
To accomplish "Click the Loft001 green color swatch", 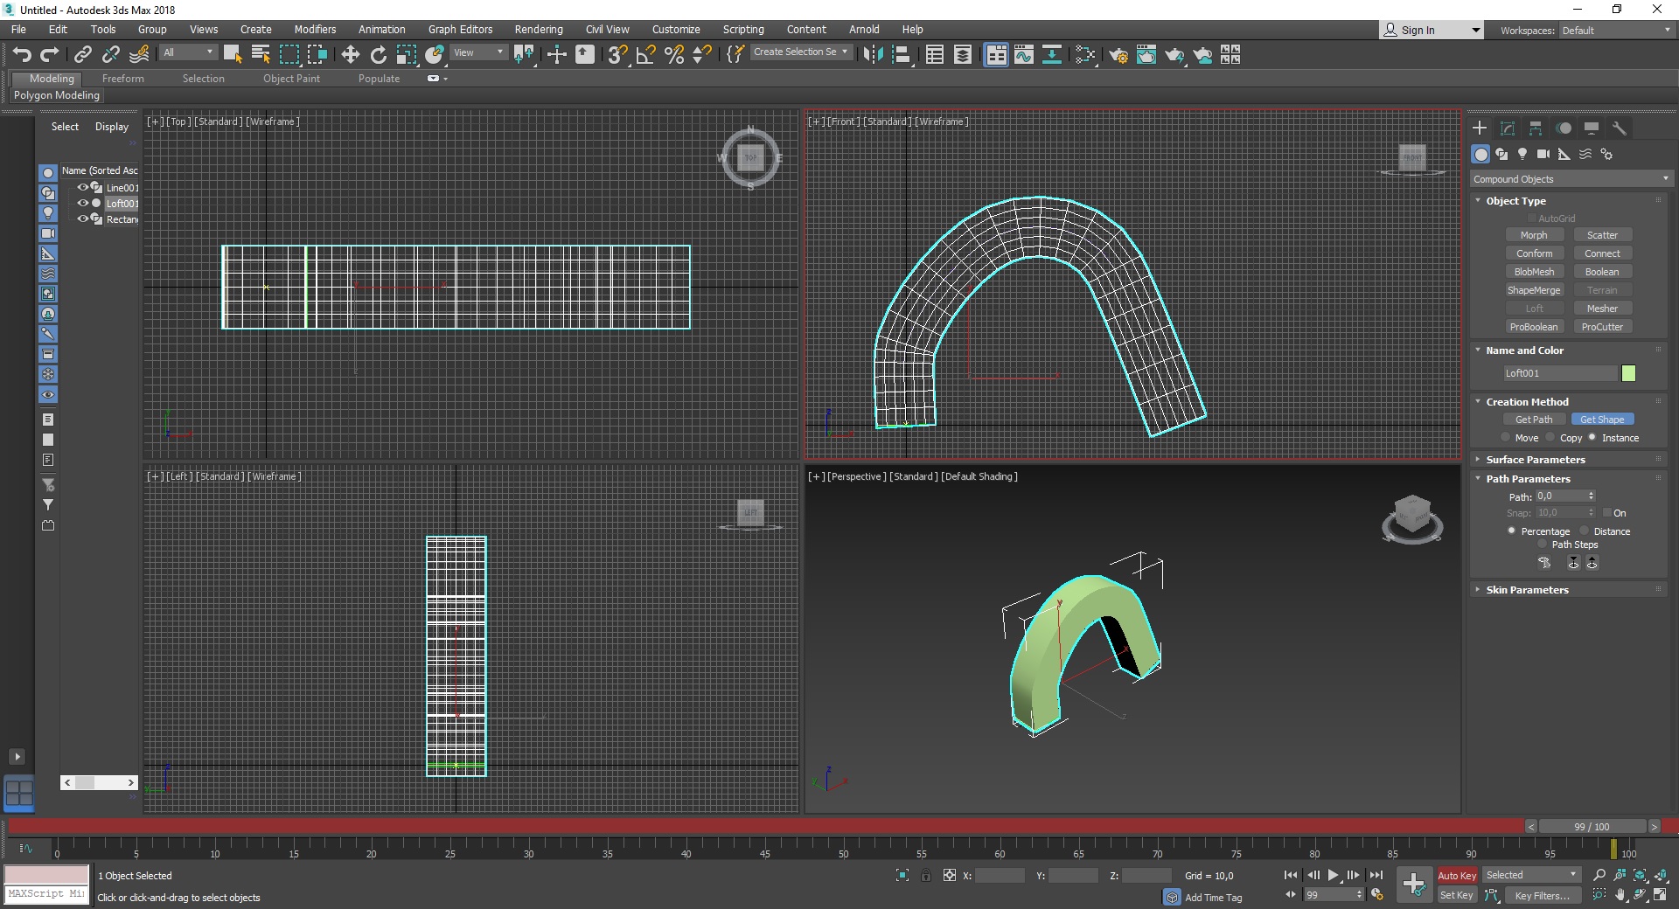I will pyautogui.click(x=1628, y=373).
